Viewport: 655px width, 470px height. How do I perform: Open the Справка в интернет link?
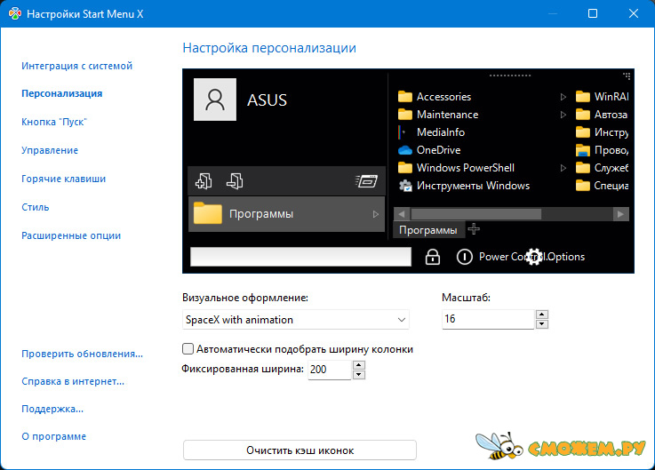tap(73, 381)
